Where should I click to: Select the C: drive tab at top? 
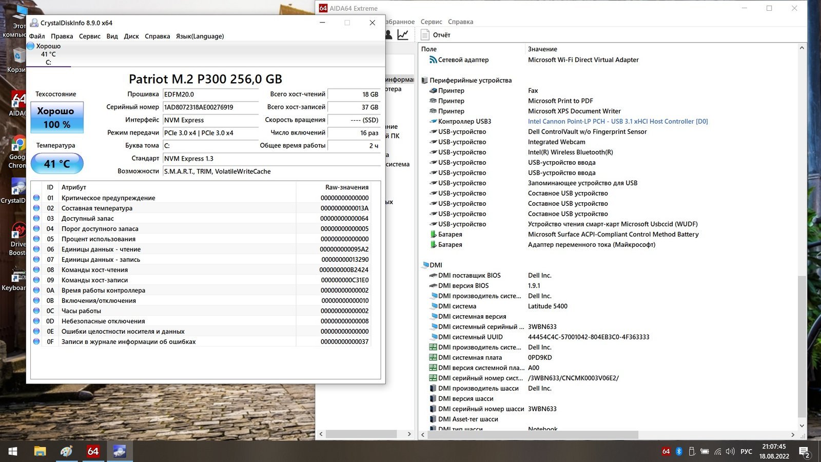coord(48,54)
